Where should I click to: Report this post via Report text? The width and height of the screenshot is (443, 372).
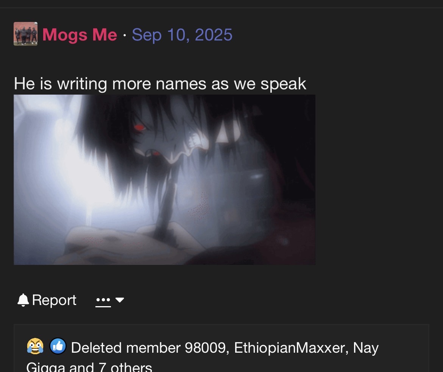pos(54,300)
